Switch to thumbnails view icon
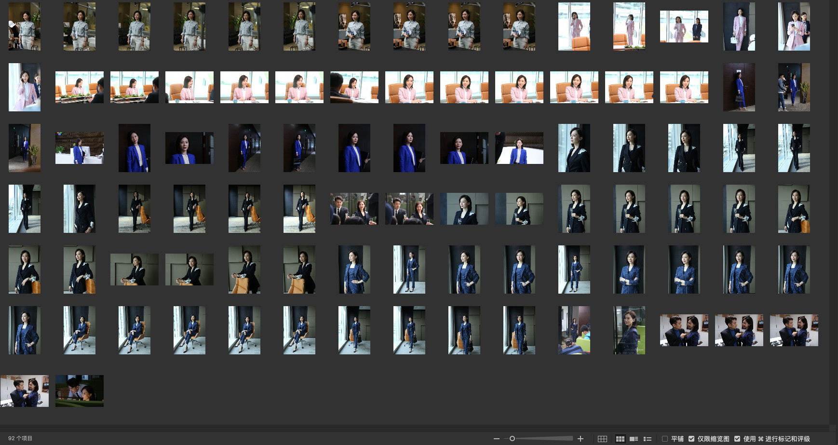 pos(620,439)
